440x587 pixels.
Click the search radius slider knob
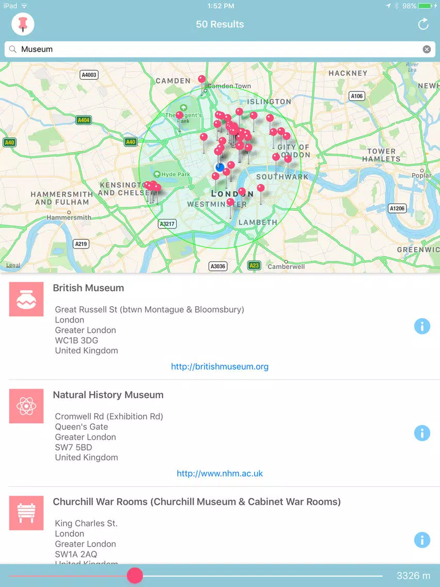click(135, 576)
